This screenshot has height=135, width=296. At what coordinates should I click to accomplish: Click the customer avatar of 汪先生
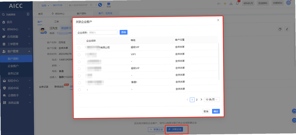point(43,31)
